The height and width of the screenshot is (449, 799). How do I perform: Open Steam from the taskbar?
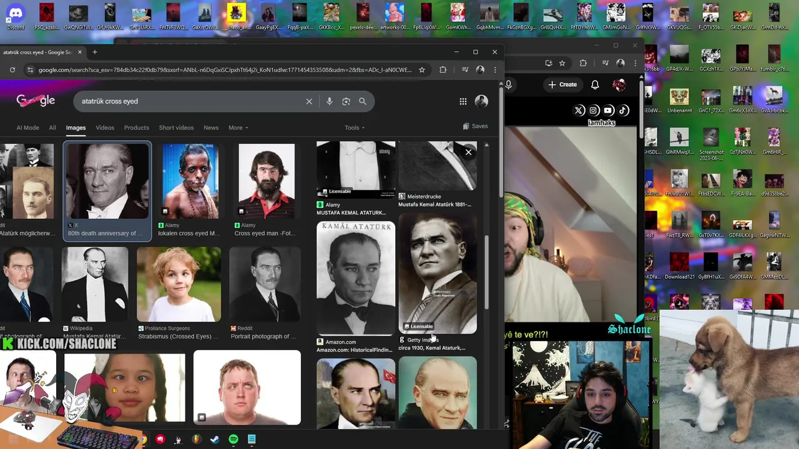tap(214, 440)
